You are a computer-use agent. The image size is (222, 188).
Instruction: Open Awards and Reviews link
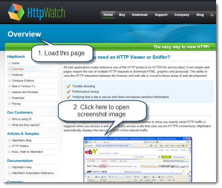pyautogui.click(x=25, y=92)
